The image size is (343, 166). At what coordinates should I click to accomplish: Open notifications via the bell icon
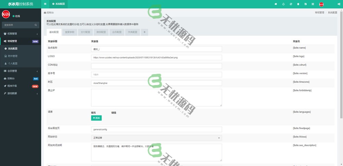tap(283, 4)
